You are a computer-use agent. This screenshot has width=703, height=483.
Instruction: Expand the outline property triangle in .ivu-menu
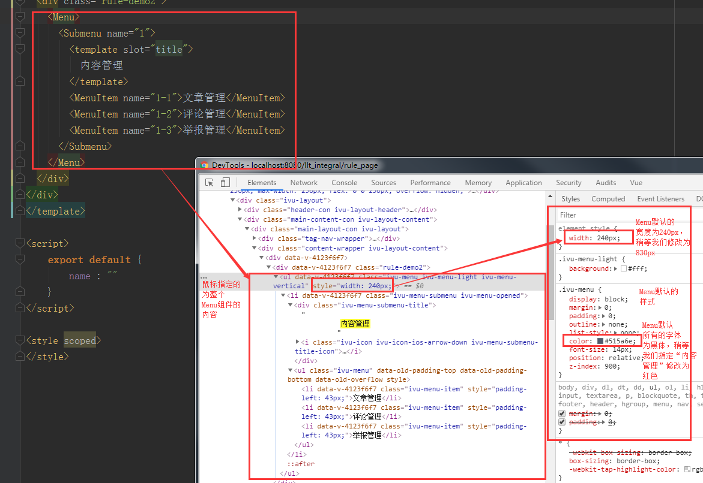coord(603,325)
